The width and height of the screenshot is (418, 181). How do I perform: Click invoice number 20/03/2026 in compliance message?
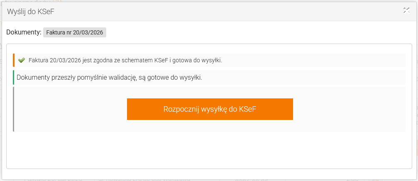[x=64, y=60]
